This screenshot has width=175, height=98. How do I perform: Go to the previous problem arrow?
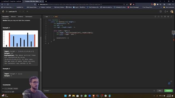pyautogui.click(x=20, y=11)
